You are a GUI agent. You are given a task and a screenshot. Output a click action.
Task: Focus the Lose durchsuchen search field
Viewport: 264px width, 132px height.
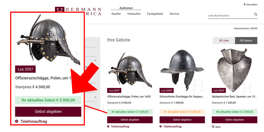pos(230,16)
